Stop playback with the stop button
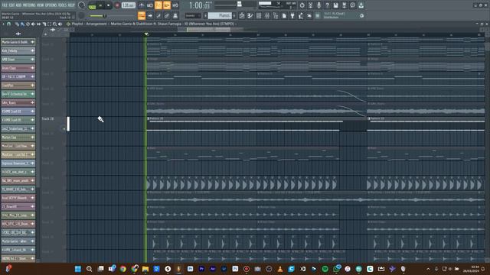This screenshot has height=275, width=490. [109, 5]
